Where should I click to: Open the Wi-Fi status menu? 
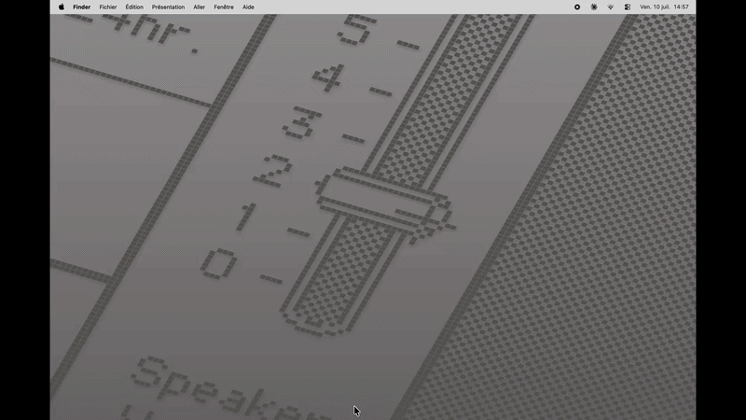[611, 7]
